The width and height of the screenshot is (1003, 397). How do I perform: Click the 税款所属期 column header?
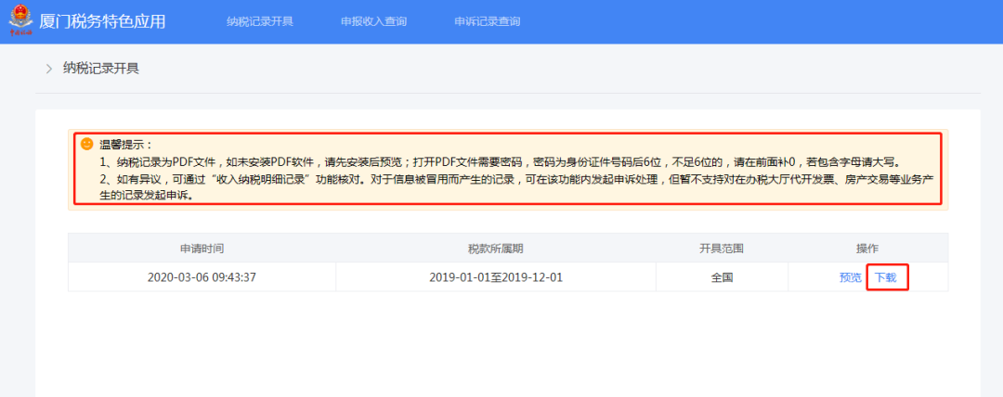[x=496, y=248]
